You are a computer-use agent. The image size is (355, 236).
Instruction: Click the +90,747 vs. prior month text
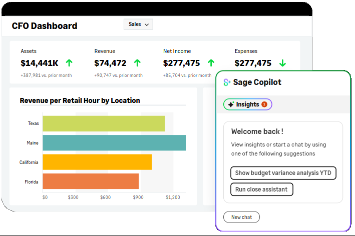coord(118,75)
